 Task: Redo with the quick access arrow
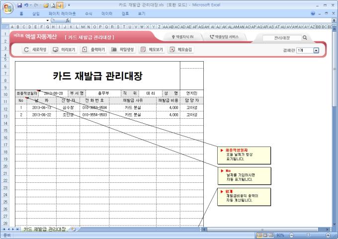[x=36, y=5]
